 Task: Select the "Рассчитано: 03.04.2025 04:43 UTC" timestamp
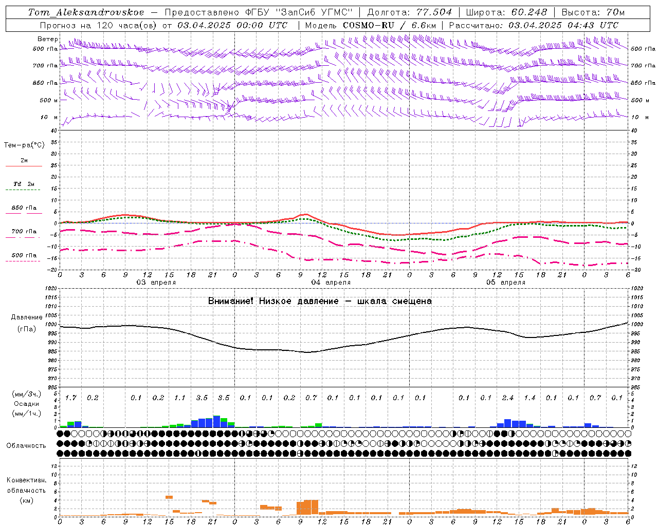(534, 25)
